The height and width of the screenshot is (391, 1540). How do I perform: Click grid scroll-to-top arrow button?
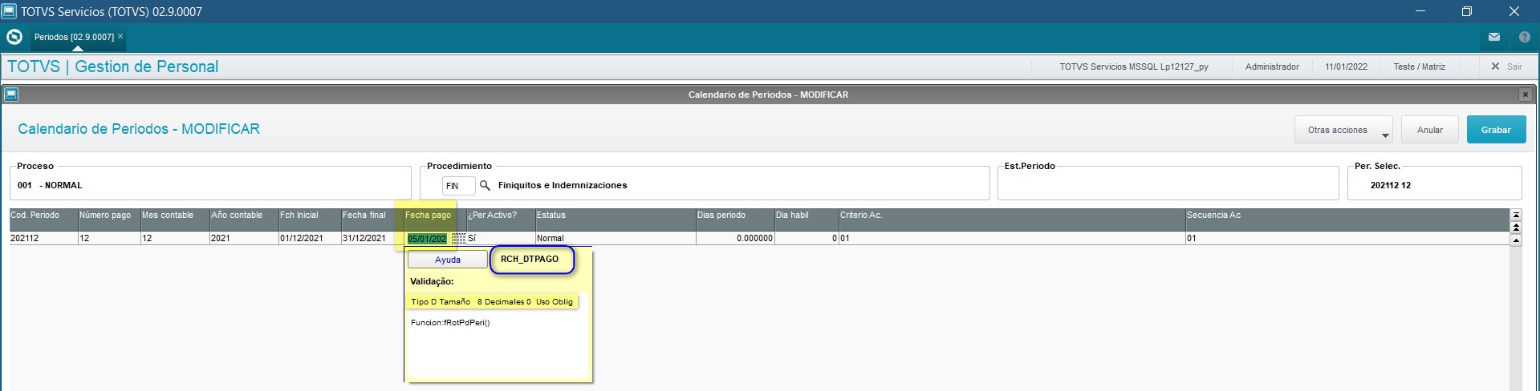point(1516,215)
